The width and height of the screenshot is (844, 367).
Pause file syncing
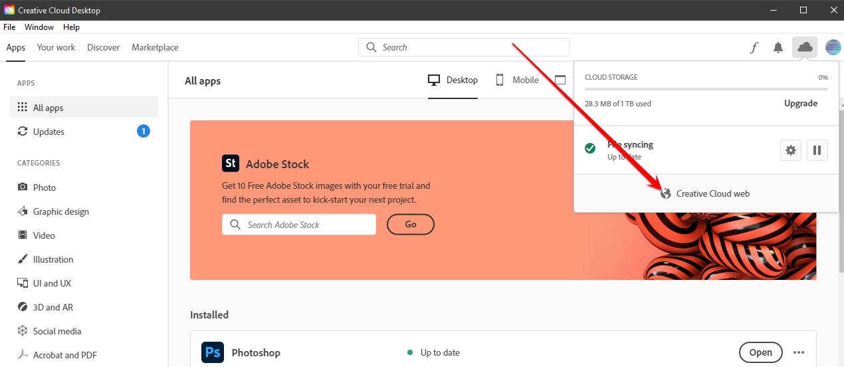pyautogui.click(x=817, y=150)
